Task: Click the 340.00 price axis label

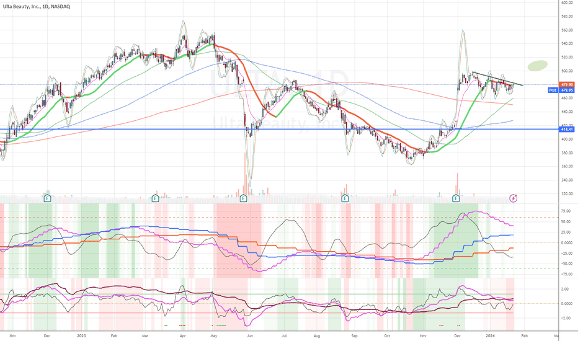Action: (x=567, y=180)
